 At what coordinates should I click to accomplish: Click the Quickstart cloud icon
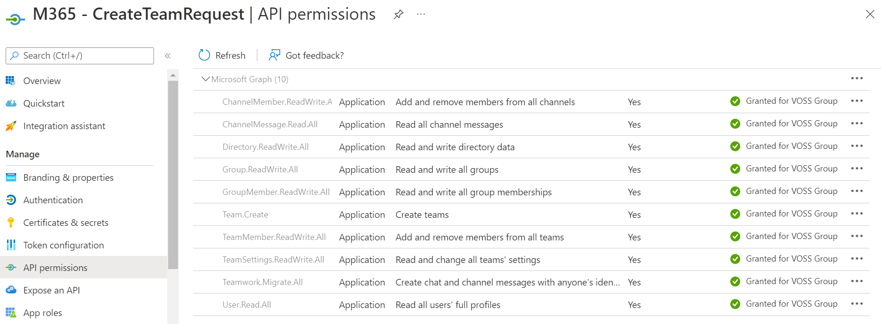pos(11,103)
